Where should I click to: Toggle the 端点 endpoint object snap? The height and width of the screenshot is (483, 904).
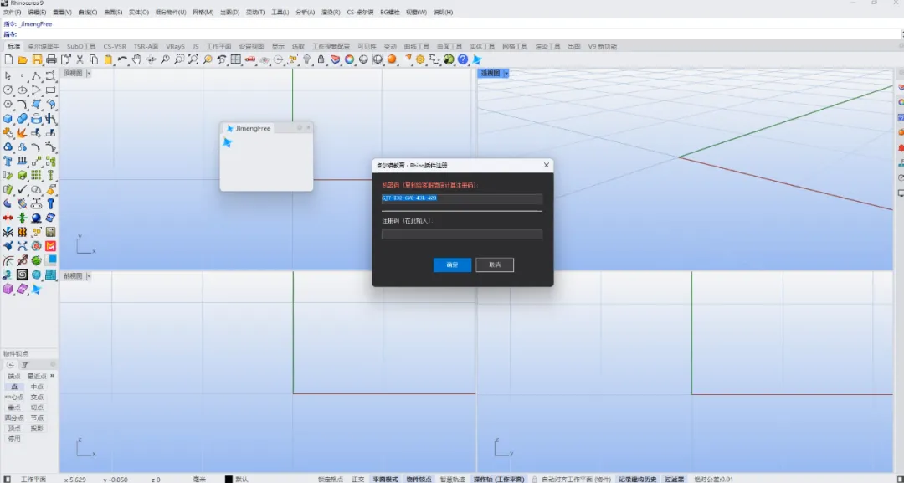[14, 377]
